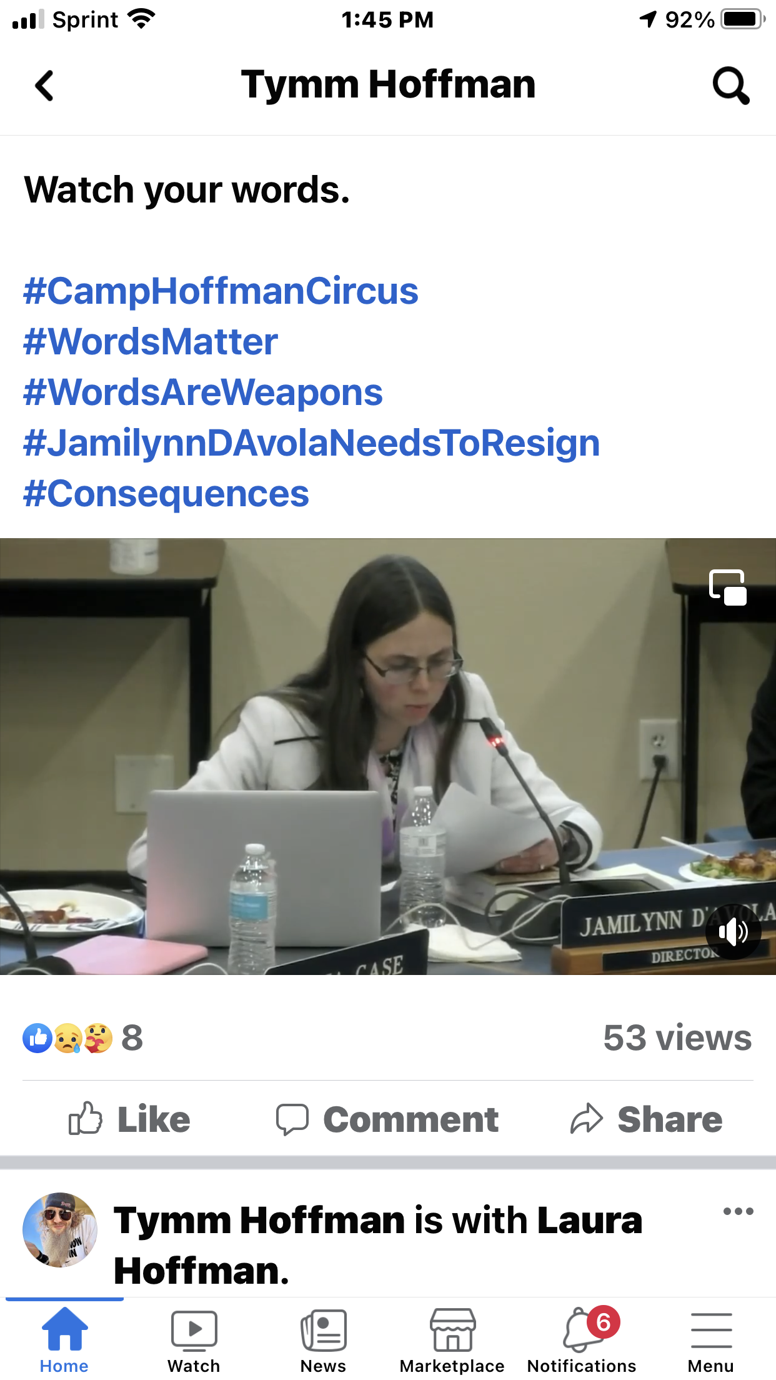Open picture-in-picture video mode icon
Screen dimensions: 776x1380
728,587
